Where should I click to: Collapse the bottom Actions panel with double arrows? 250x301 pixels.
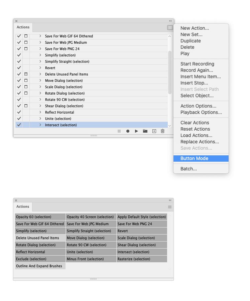(170, 200)
